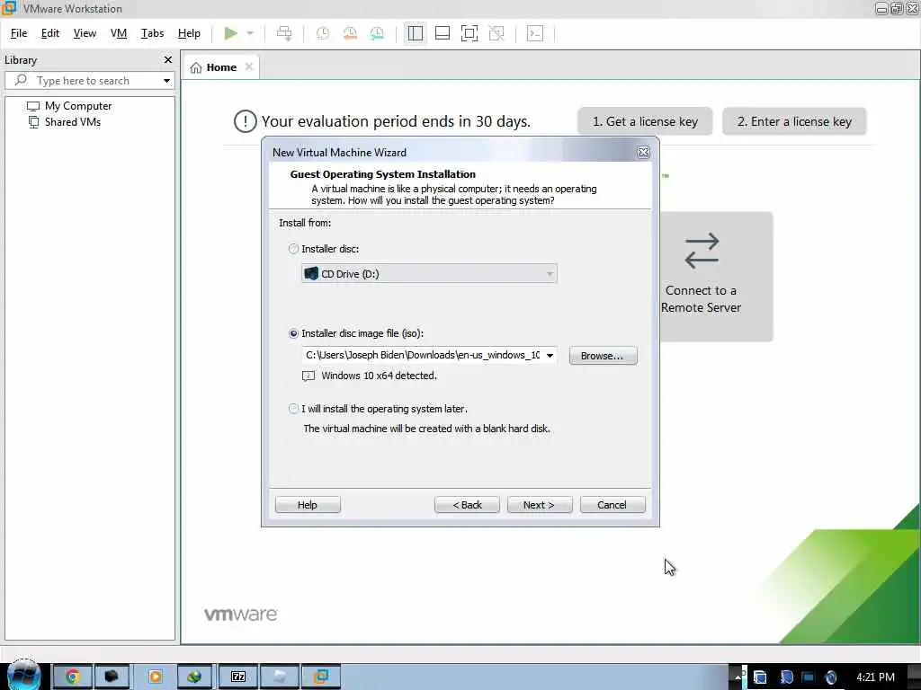Close the Home tab
Image resolution: width=921 pixels, height=690 pixels.
coord(249,66)
